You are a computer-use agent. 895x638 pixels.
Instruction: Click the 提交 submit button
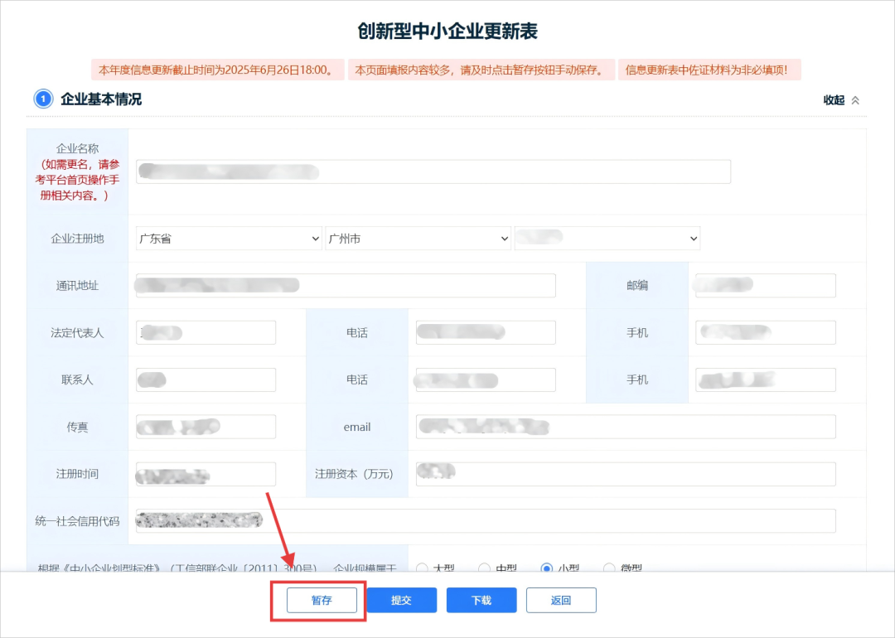(x=401, y=600)
